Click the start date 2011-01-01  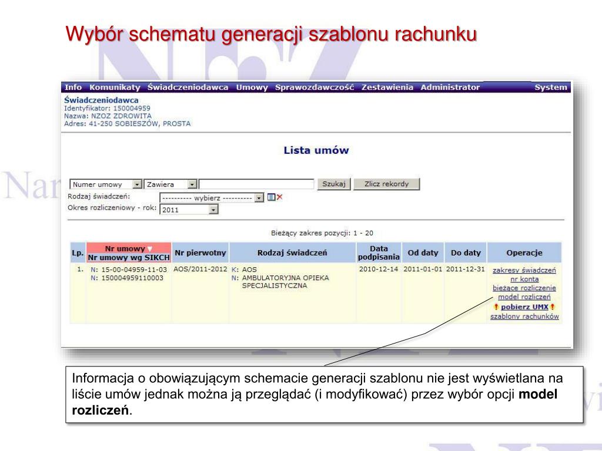[x=423, y=269]
